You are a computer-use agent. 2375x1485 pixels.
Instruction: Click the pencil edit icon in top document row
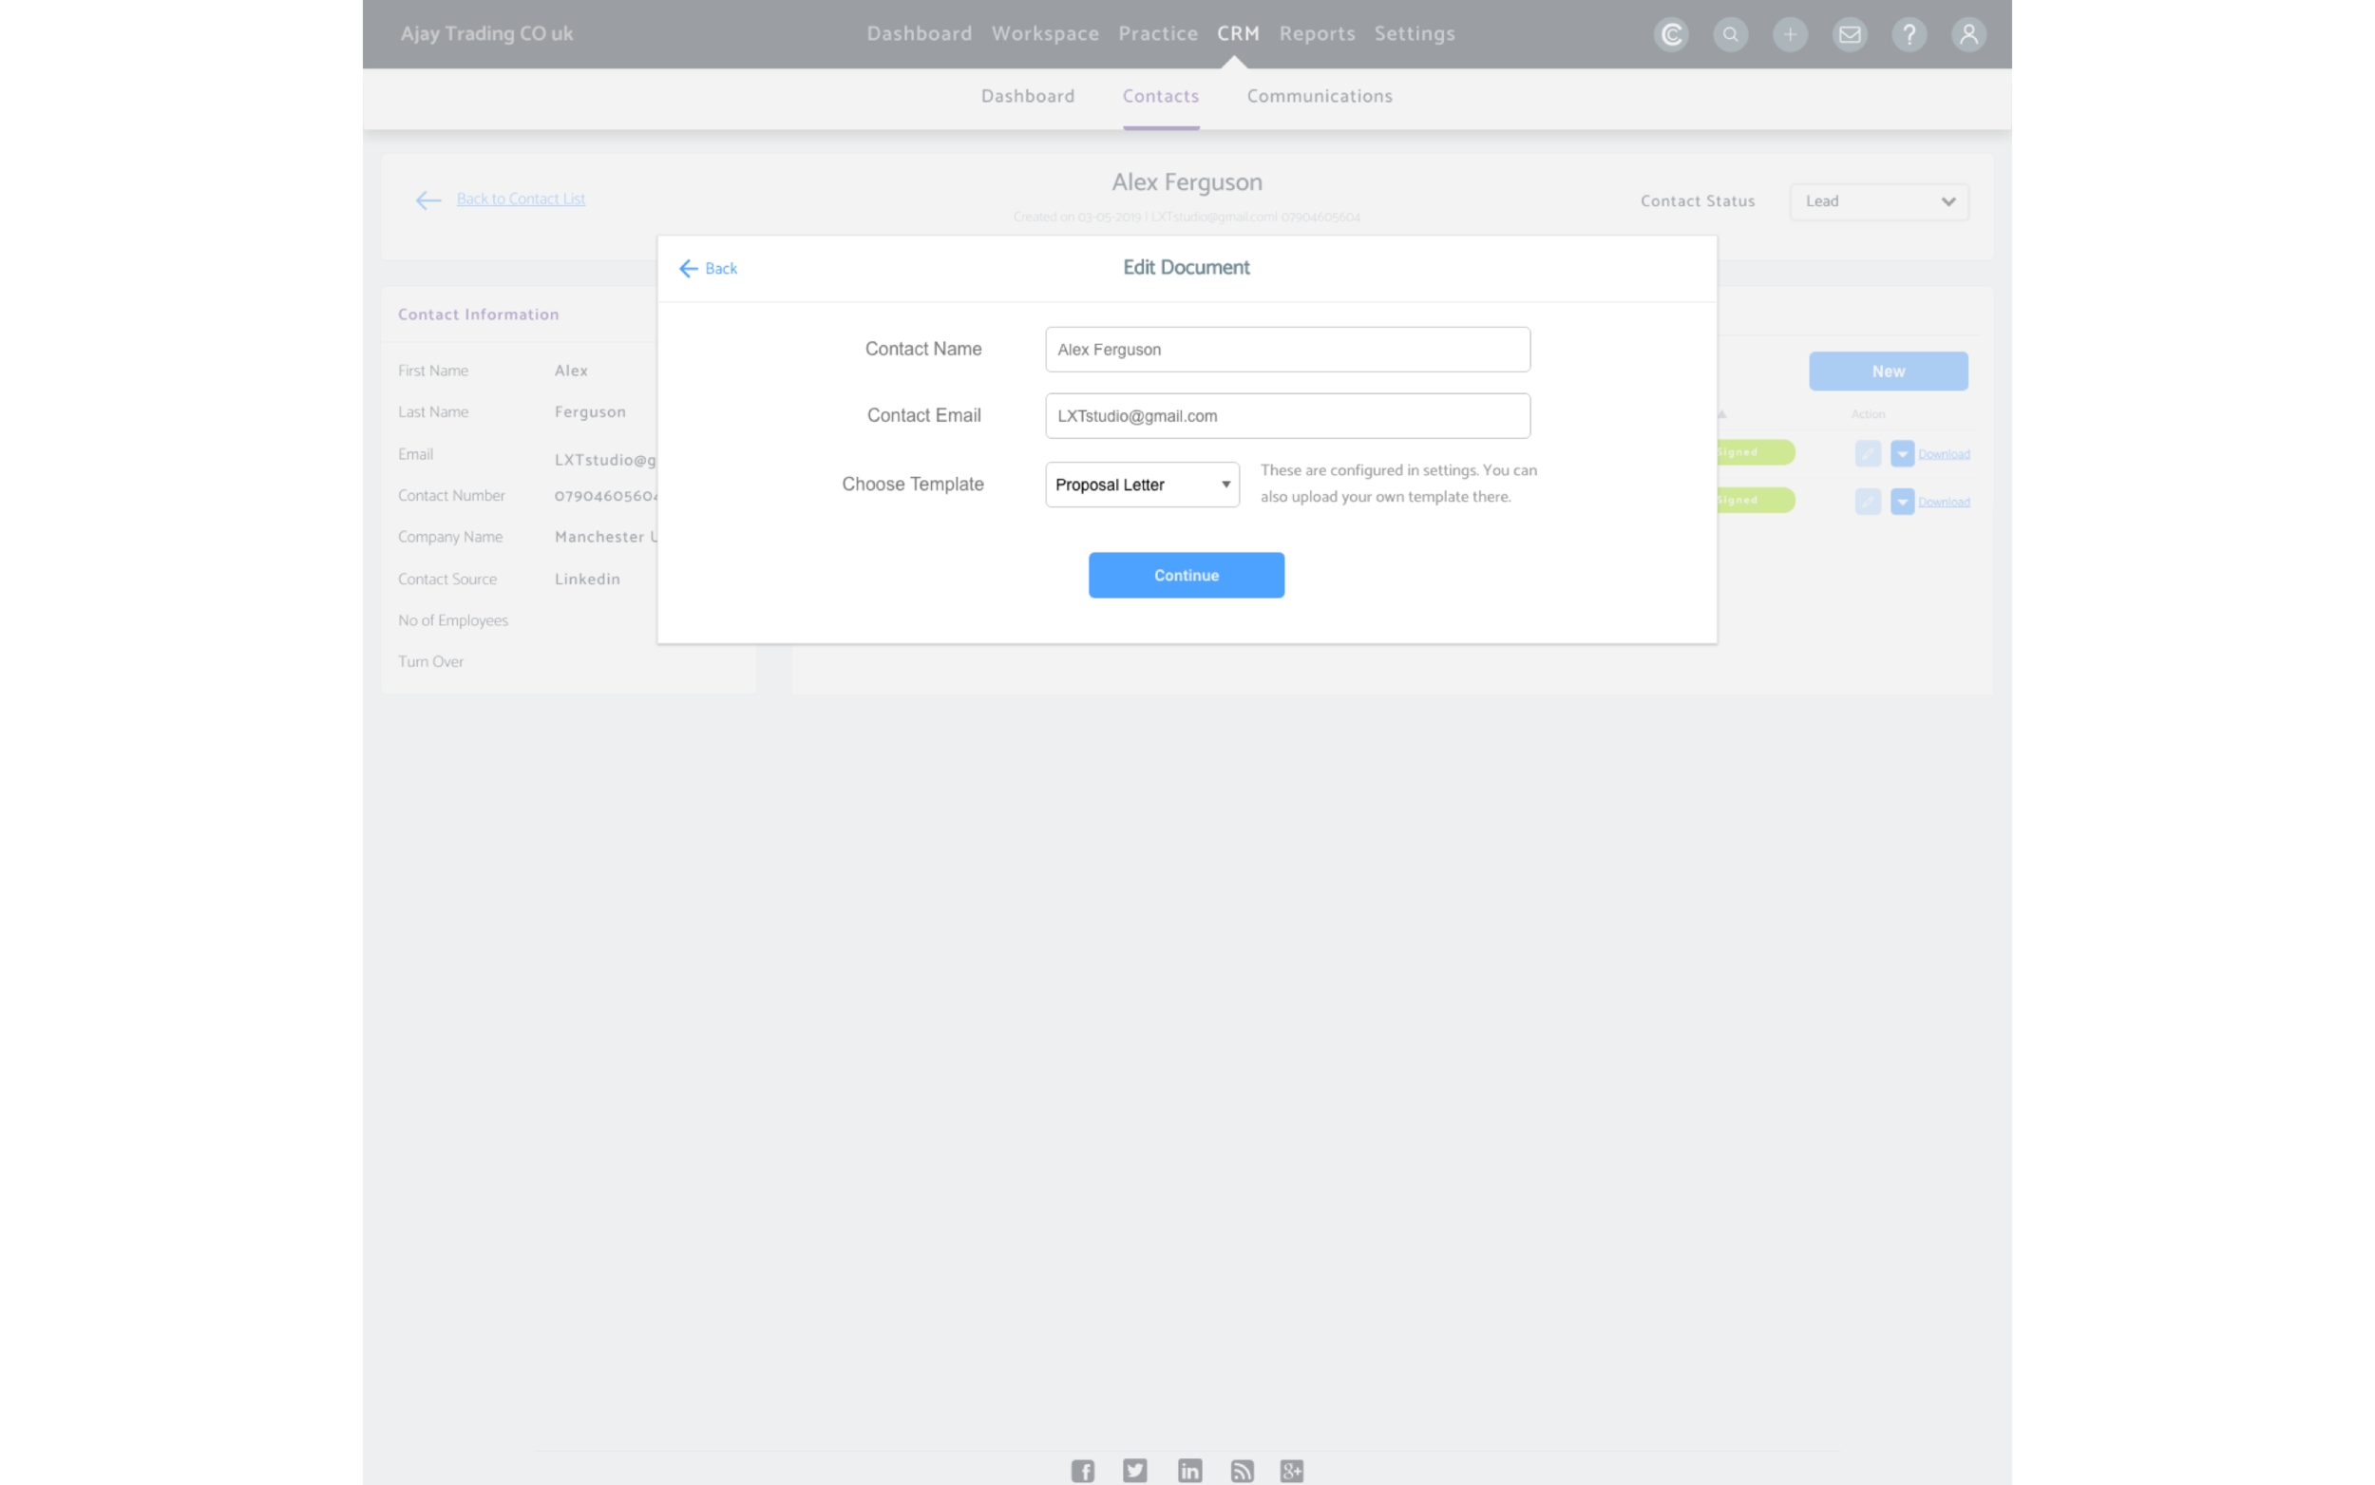(x=1868, y=453)
